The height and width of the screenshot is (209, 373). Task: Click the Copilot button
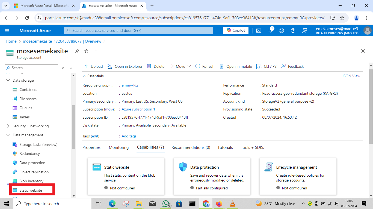236,30
